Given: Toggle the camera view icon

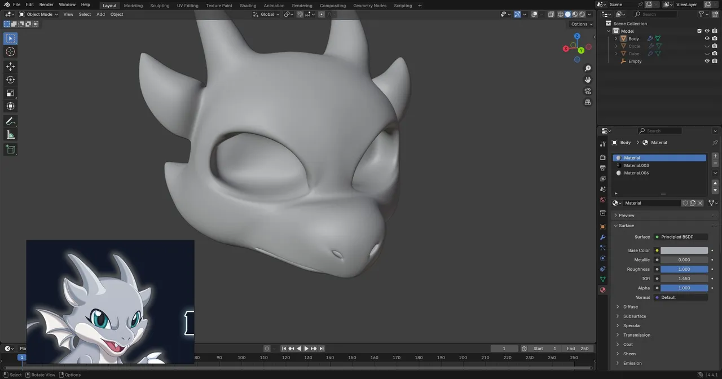Looking at the screenshot, I should 588,91.
